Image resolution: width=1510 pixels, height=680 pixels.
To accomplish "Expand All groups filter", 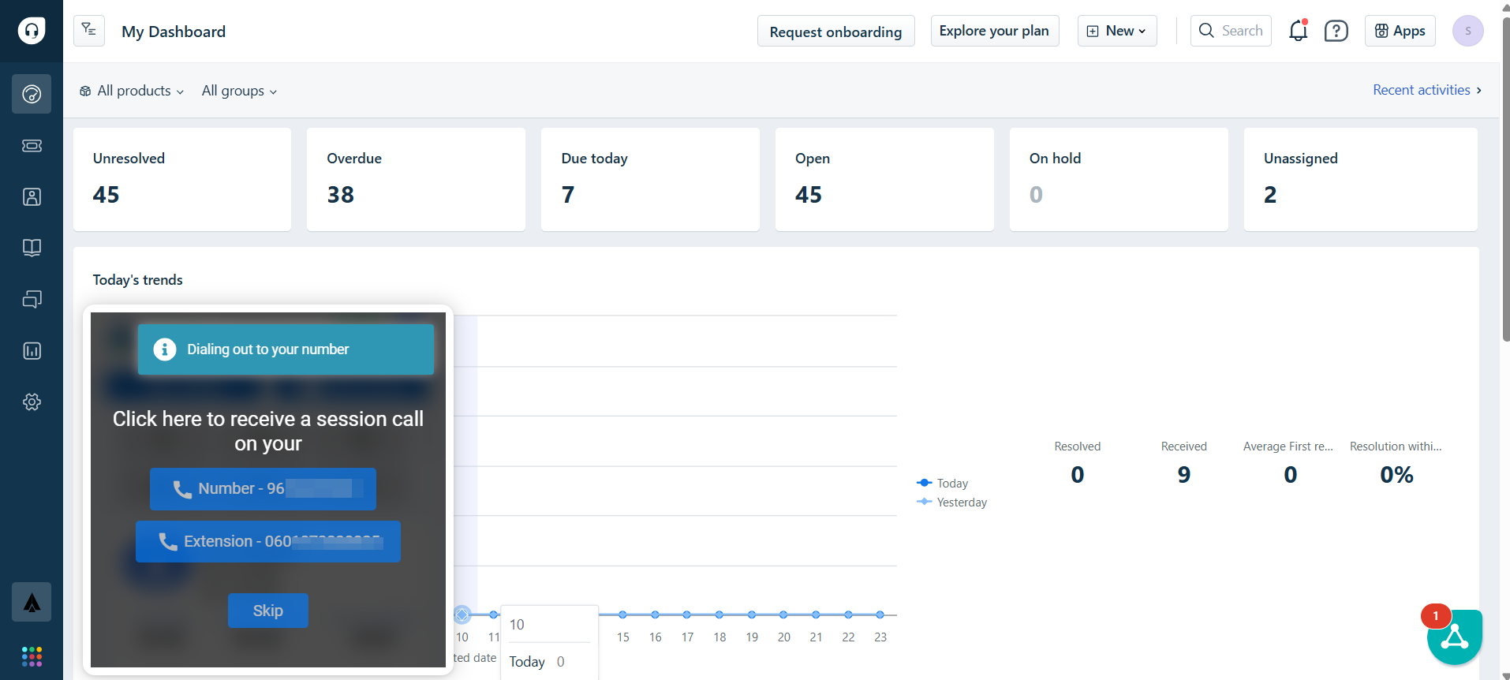I will pyautogui.click(x=239, y=91).
